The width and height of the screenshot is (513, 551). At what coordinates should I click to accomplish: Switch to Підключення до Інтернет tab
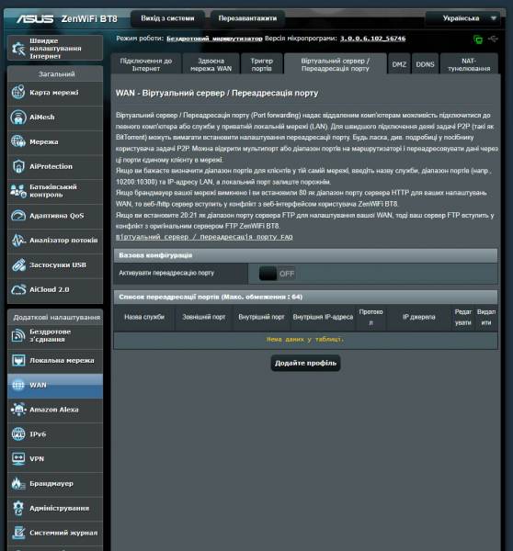click(x=146, y=64)
